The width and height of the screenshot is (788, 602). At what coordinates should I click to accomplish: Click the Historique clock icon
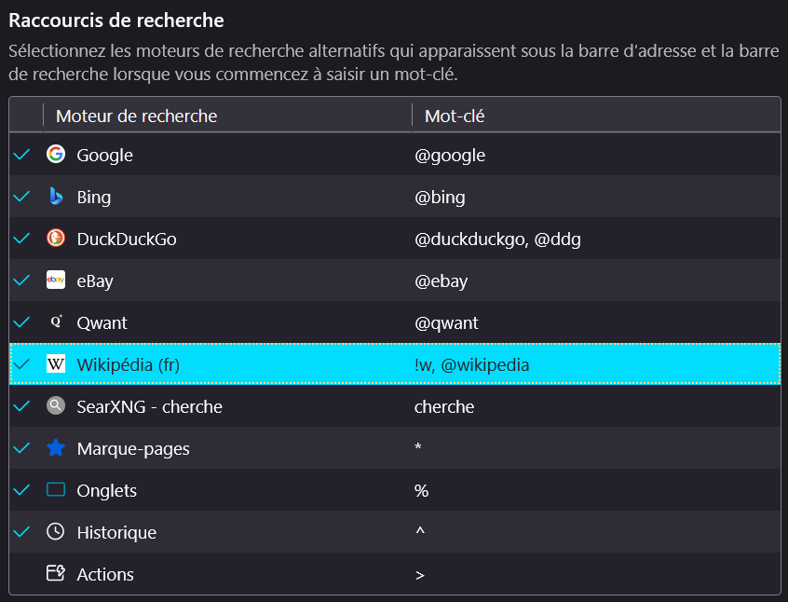[56, 532]
